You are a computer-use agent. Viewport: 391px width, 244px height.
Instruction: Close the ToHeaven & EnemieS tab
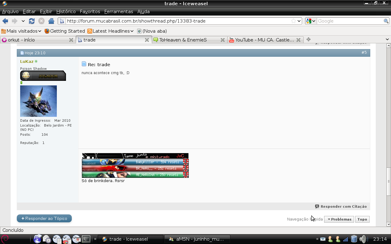[x=223, y=40]
